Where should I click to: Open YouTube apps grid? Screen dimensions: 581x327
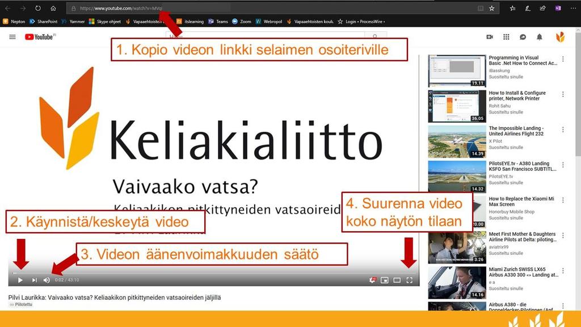tap(506, 37)
